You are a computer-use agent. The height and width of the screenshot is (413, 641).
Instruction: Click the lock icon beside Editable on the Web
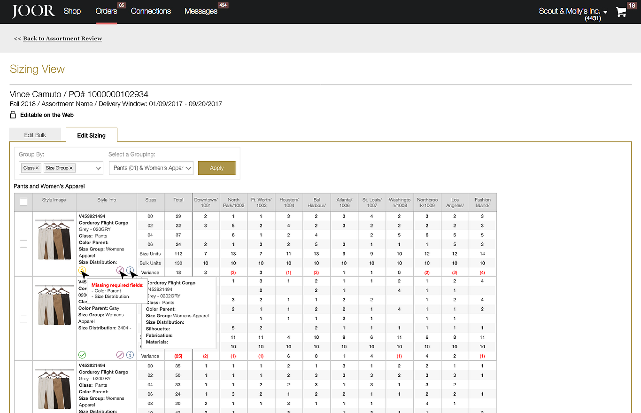(x=13, y=115)
